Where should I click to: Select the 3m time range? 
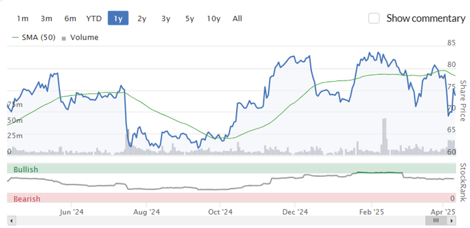tap(46, 18)
